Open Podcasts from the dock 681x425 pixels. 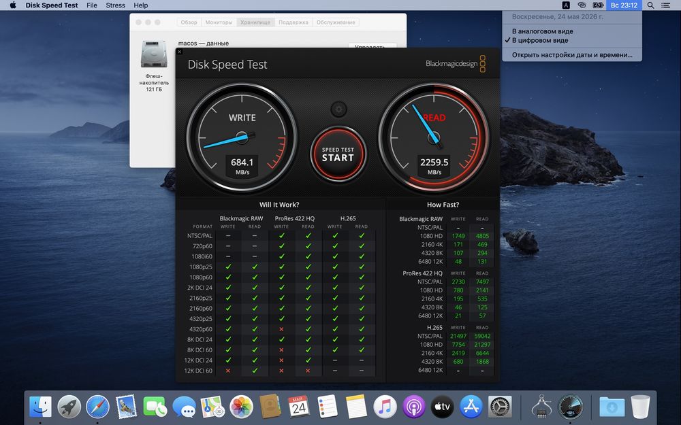413,407
